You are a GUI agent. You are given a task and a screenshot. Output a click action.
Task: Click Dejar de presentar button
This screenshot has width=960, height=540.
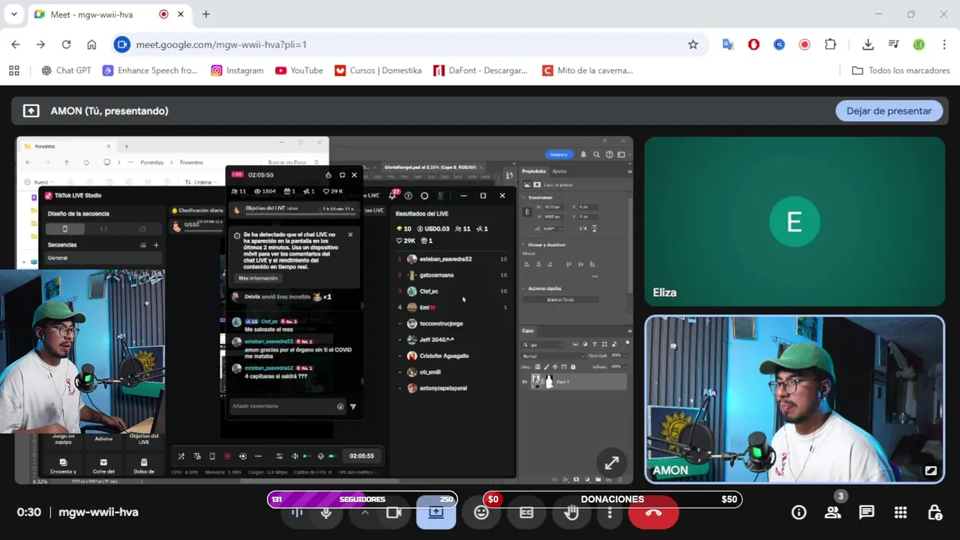coord(889,111)
